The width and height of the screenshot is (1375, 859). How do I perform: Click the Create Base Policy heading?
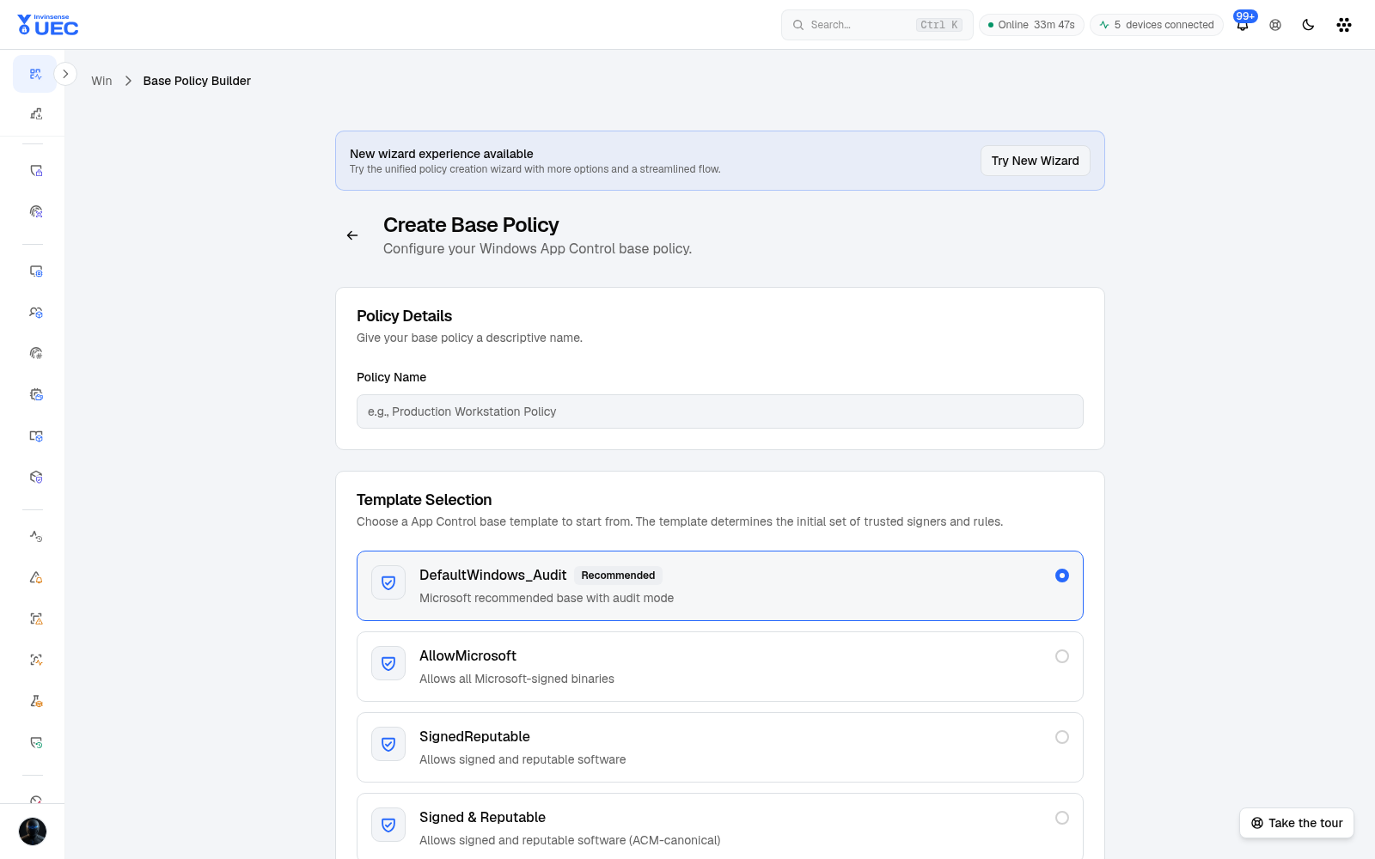point(471,225)
